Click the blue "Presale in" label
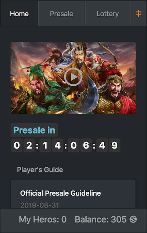 pyautogui.click(x=34, y=130)
